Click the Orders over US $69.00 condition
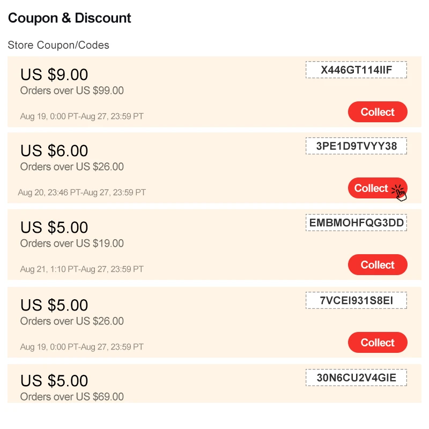The image size is (429, 429). coord(71,397)
